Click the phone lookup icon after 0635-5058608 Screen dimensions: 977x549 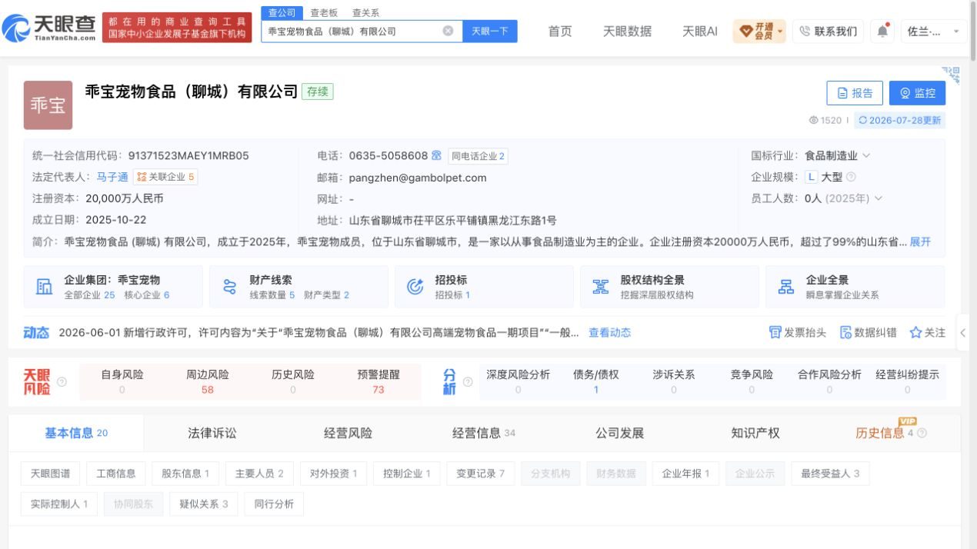(x=436, y=155)
